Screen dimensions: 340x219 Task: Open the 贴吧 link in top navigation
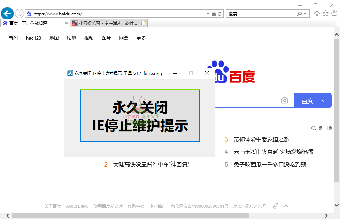[71, 38]
